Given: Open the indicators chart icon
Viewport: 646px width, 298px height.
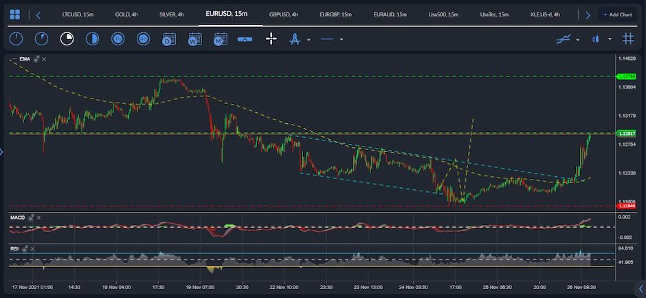Looking at the screenshot, I should point(564,39).
